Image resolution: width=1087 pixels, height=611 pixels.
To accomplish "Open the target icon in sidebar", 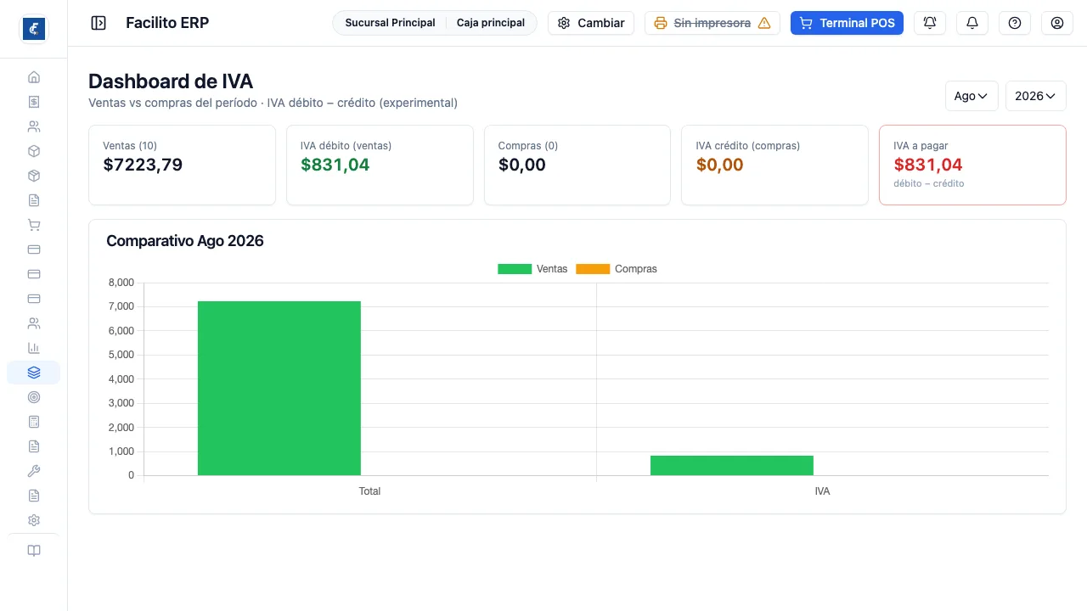I will pos(34,397).
